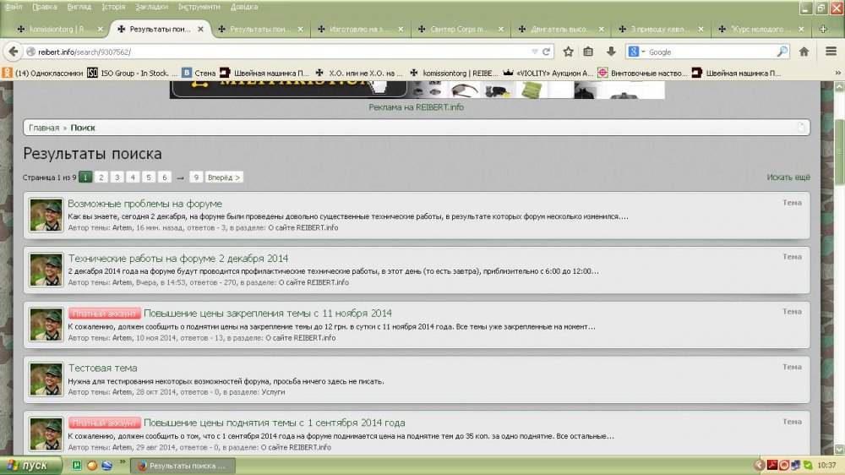This screenshot has height=475, width=845.
Task: Click the Firefox home icon
Action: 804,52
